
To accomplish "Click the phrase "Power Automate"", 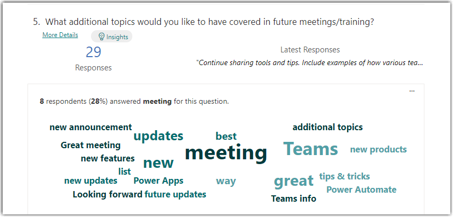I will pos(361,189).
